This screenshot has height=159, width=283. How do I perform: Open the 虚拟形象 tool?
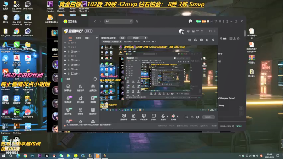click(68, 111)
